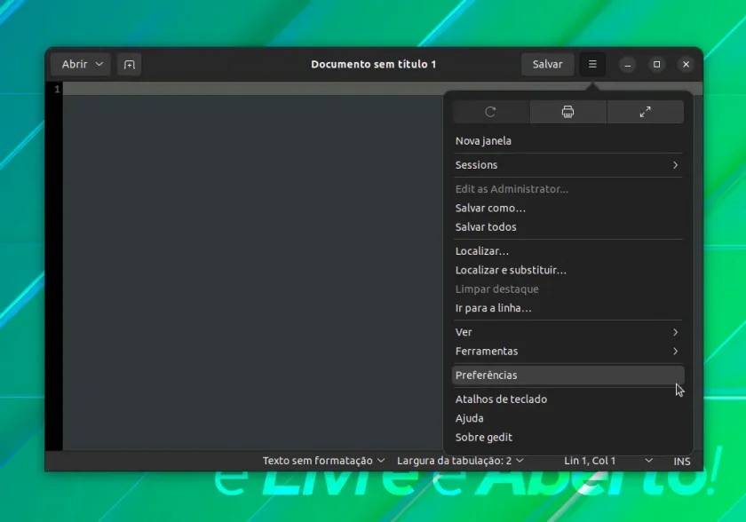Click the reload document icon in menu
Image resolution: width=746 pixels, height=522 pixels.
[490, 112]
